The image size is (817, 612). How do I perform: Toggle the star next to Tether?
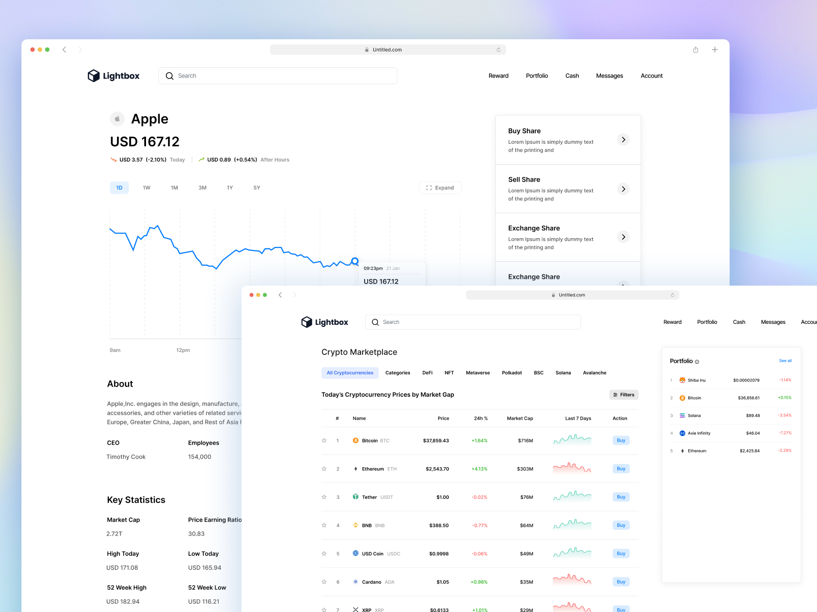pos(324,497)
